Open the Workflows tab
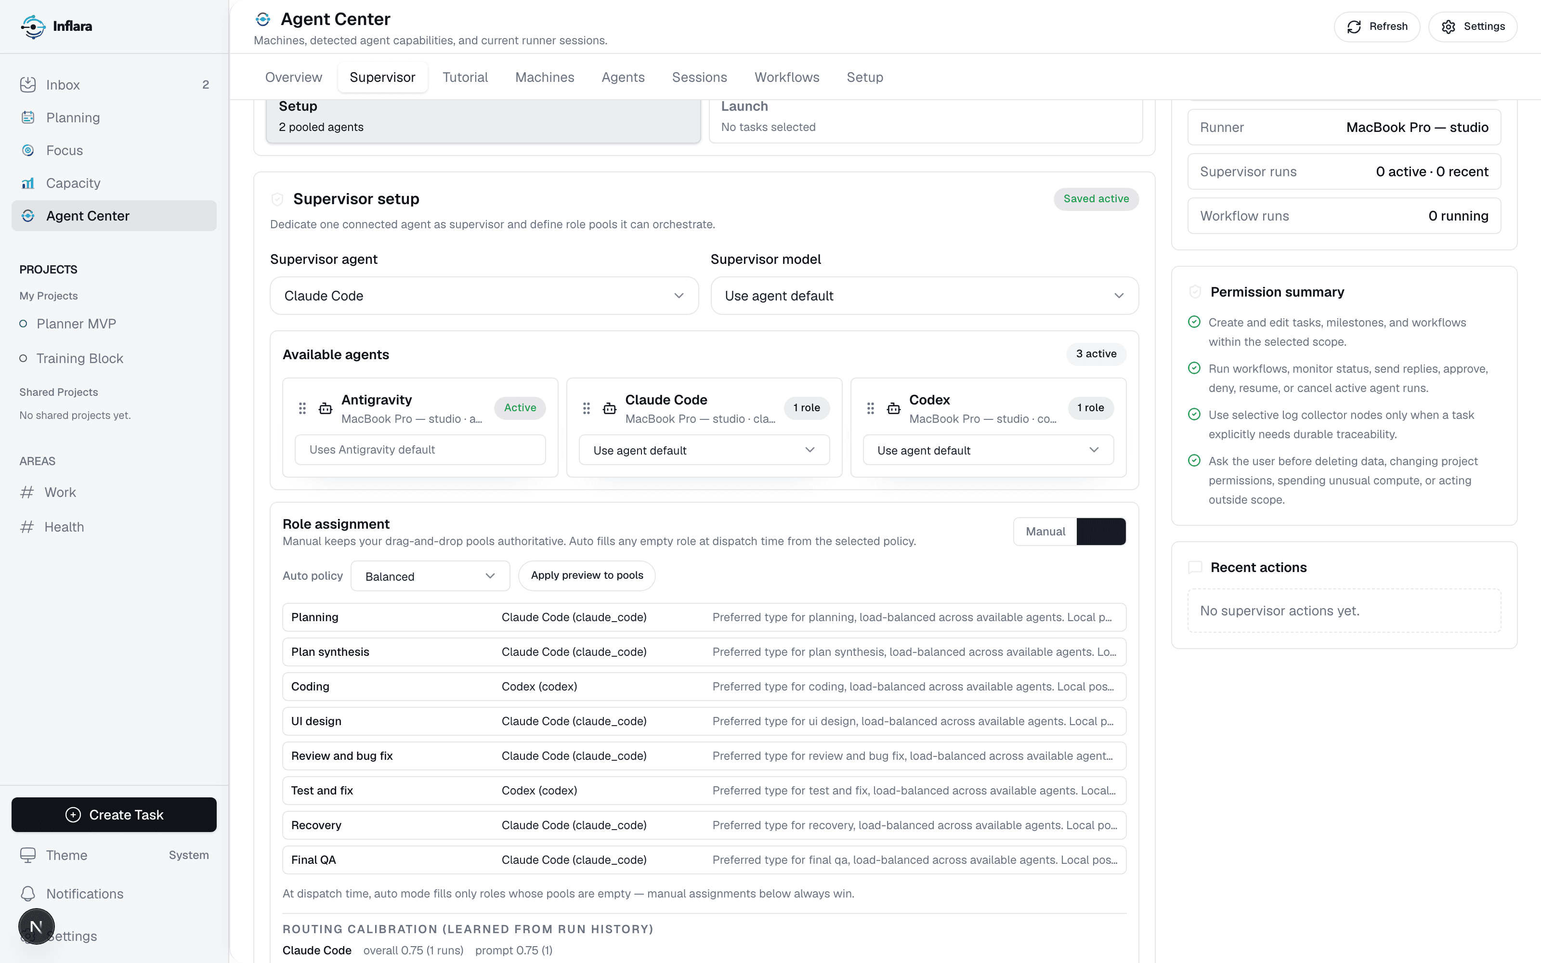The width and height of the screenshot is (1541, 963). [786, 77]
